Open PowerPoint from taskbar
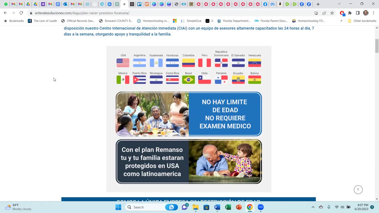 239,207
